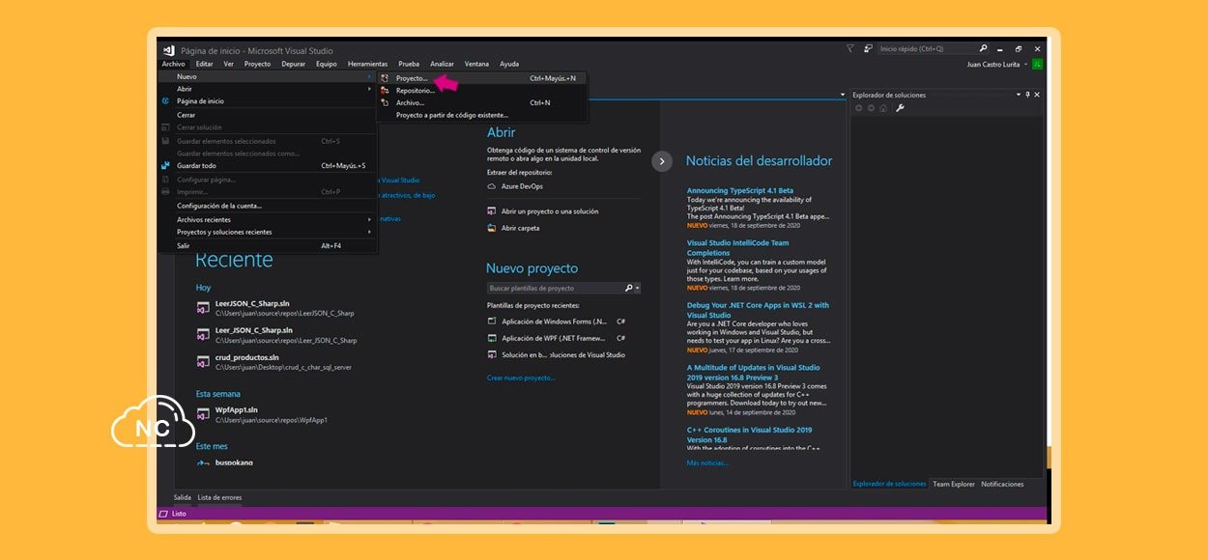This screenshot has height=560, width=1208.
Task: Open the Herramientas menu
Action: pyautogui.click(x=367, y=64)
